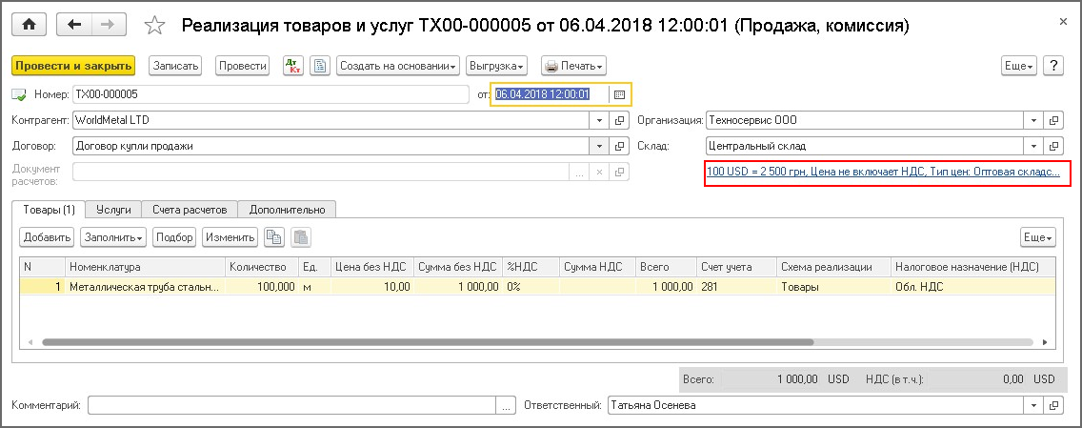The width and height of the screenshot is (1082, 428).
Task: Open the Счета расчетов tab
Action: coord(190,210)
